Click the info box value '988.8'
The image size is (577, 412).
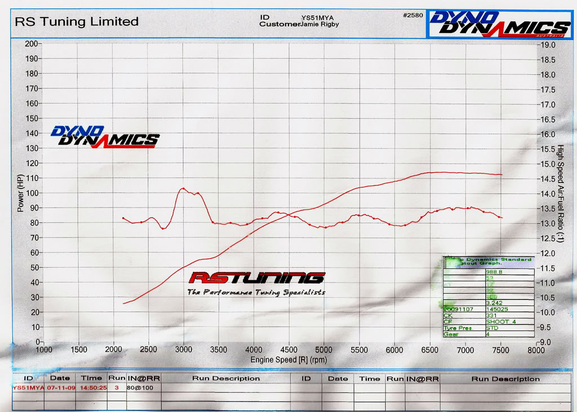(494, 272)
